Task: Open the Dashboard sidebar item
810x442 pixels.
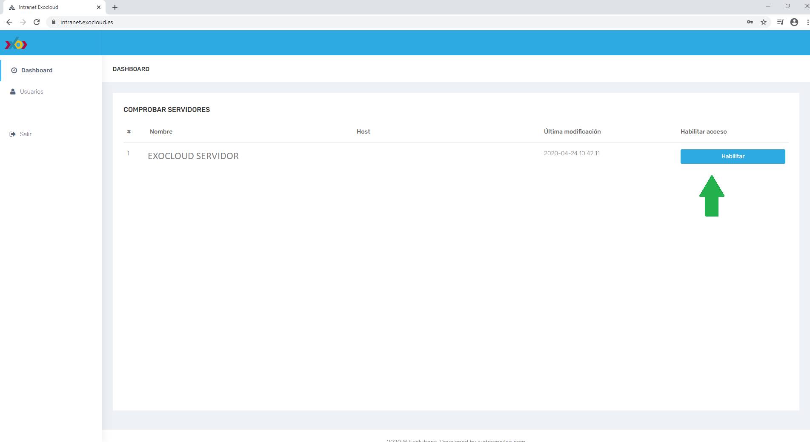Action: (x=51, y=70)
